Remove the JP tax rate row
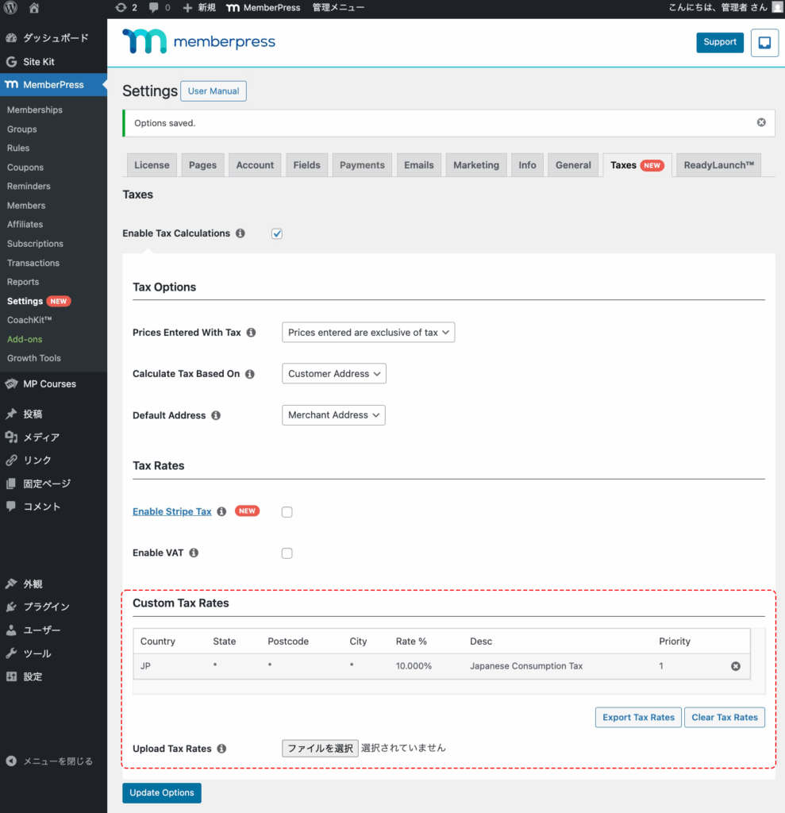 [x=735, y=666]
